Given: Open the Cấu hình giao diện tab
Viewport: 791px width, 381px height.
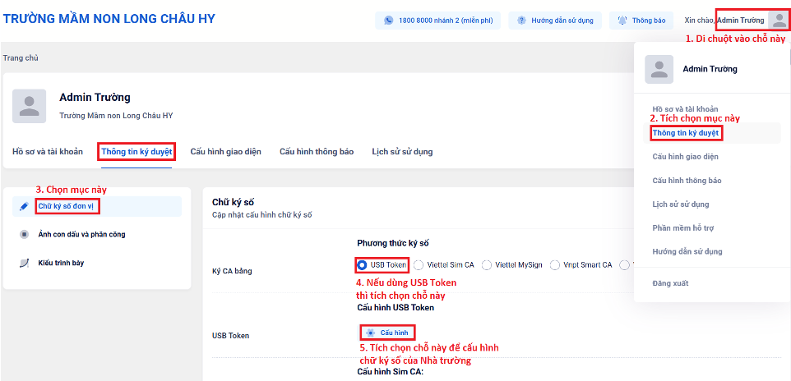Looking at the screenshot, I should click(225, 151).
